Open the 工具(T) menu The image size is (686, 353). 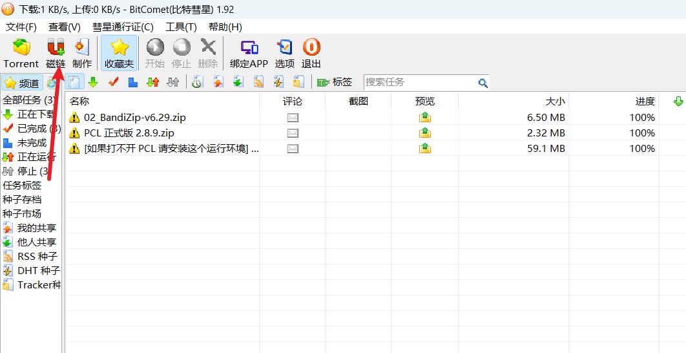click(181, 27)
